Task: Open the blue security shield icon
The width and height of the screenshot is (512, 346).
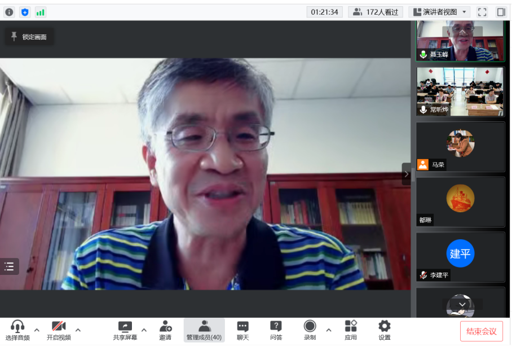Action: 25,12
